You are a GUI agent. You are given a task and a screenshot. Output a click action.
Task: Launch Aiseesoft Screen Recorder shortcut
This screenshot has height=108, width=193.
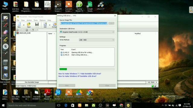pos(58,7)
